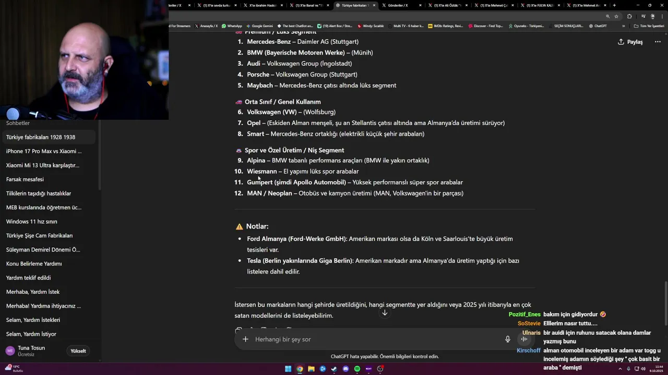
Task: Open chat 'Merhaba! Yardıma ihtiyacınız'
Action: pos(48,306)
